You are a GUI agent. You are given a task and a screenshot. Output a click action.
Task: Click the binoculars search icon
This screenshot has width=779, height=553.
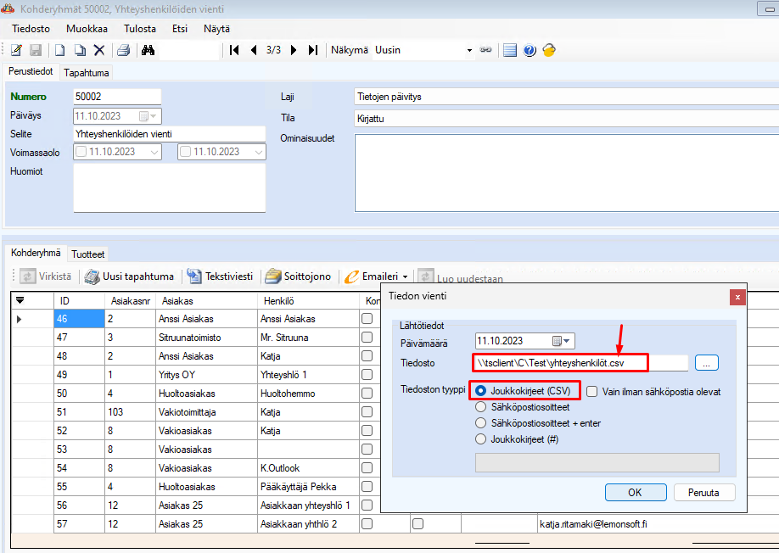tap(149, 50)
